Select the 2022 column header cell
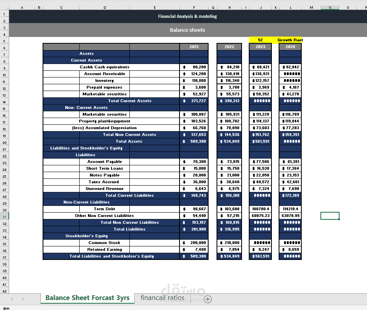This screenshot has width=367, height=310. click(x=229, y=47)
